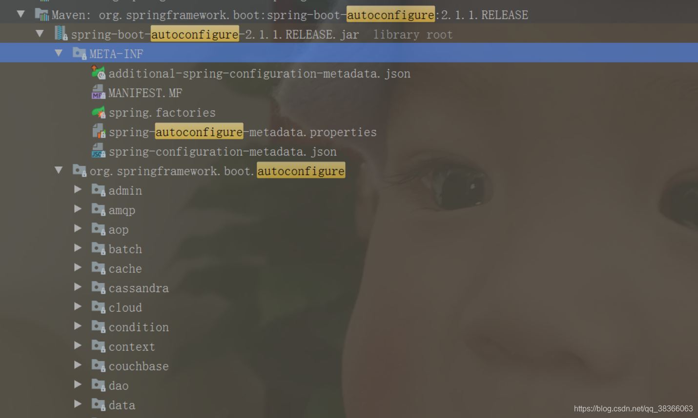Click the data folder icon
This screenshot has width=698, height=418.
99,404
